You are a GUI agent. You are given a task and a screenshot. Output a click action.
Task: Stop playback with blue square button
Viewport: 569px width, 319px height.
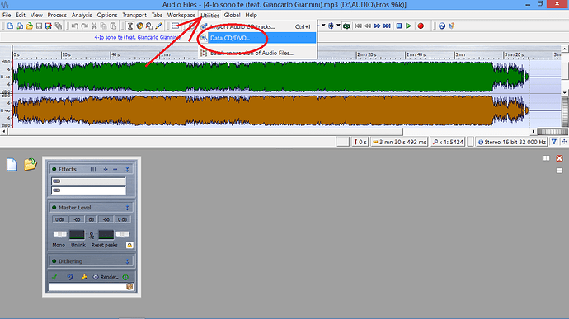pos(399,26)
